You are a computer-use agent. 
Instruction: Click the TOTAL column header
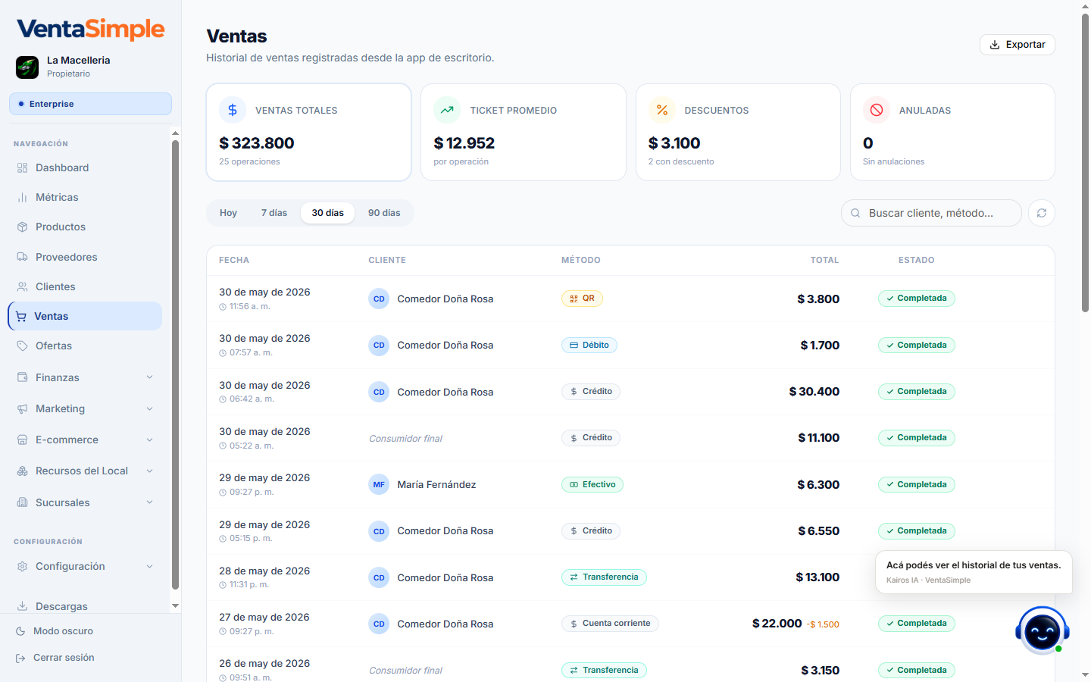(824, 260)
